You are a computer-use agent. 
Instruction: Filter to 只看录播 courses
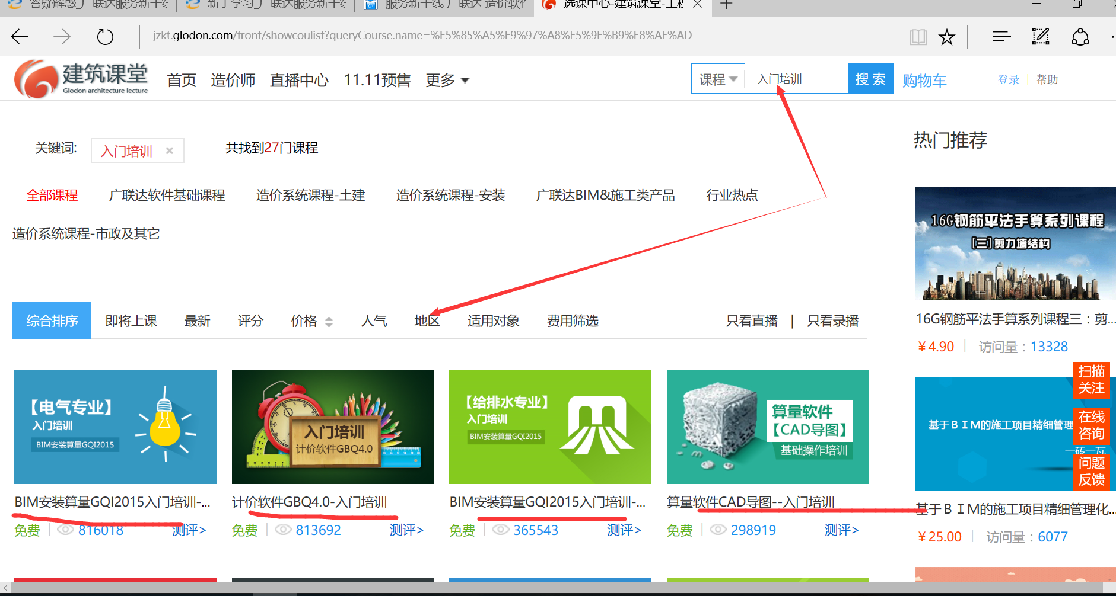(x=832, y=321)
